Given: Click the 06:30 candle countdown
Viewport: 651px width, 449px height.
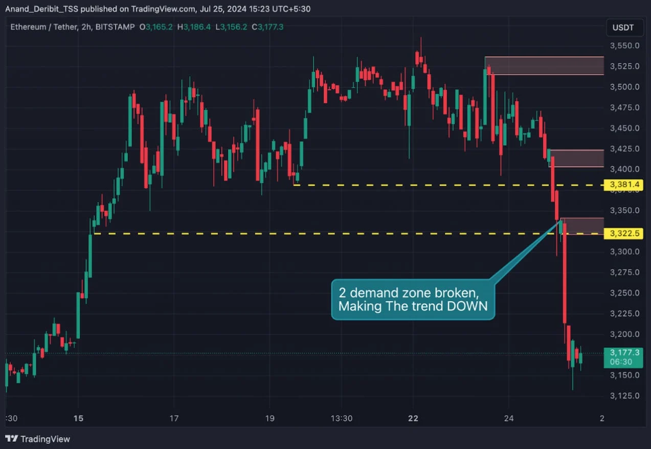Looking at the screenshot, I should pyautogui.click(x=621, y=362).
